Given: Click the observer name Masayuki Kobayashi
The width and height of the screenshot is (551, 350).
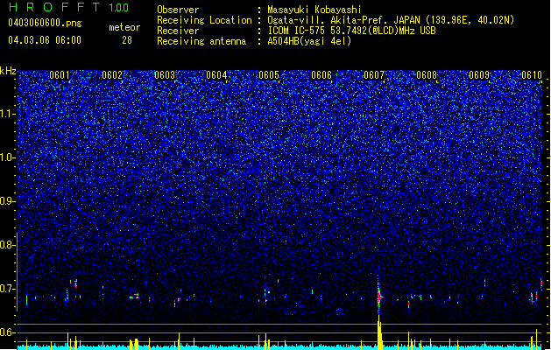Looking at the screenshot, I should click(314, 10).
